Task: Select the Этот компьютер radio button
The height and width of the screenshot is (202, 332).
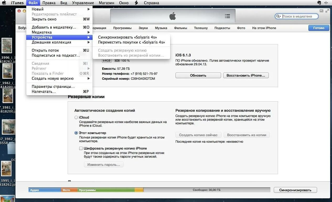Action: 76,133
